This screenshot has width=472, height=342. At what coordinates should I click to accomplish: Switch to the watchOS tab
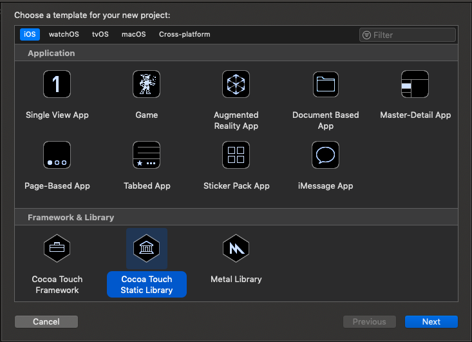[x=64, y=34]
